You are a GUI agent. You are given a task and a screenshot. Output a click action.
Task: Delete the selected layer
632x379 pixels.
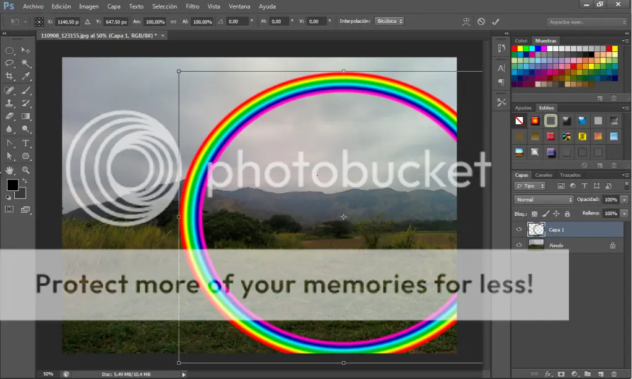click(614, 374)
